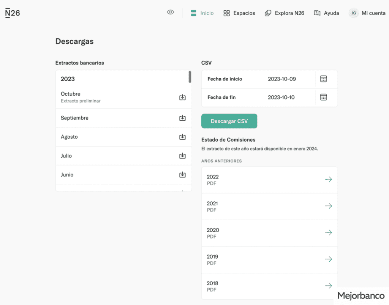Click the Extracto preliminar label
Screen dimensions: 389x305
click(81, 101)
